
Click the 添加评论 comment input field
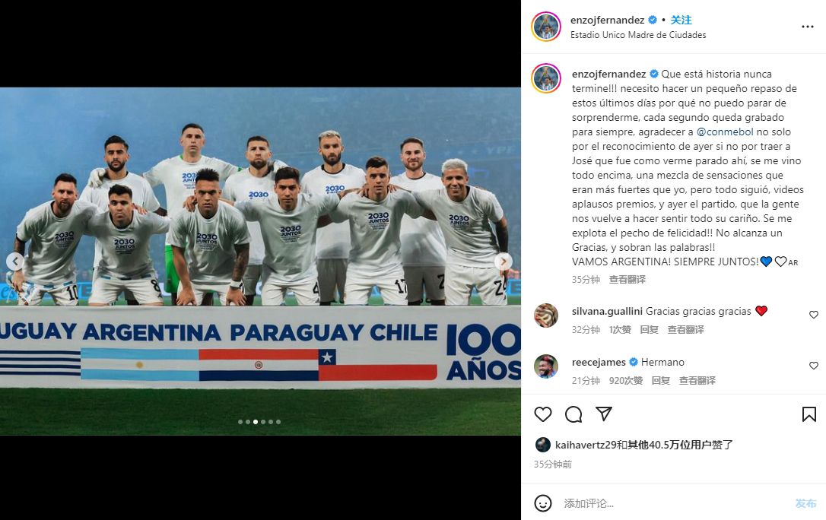pyautogui.click(x=675, y=503)
